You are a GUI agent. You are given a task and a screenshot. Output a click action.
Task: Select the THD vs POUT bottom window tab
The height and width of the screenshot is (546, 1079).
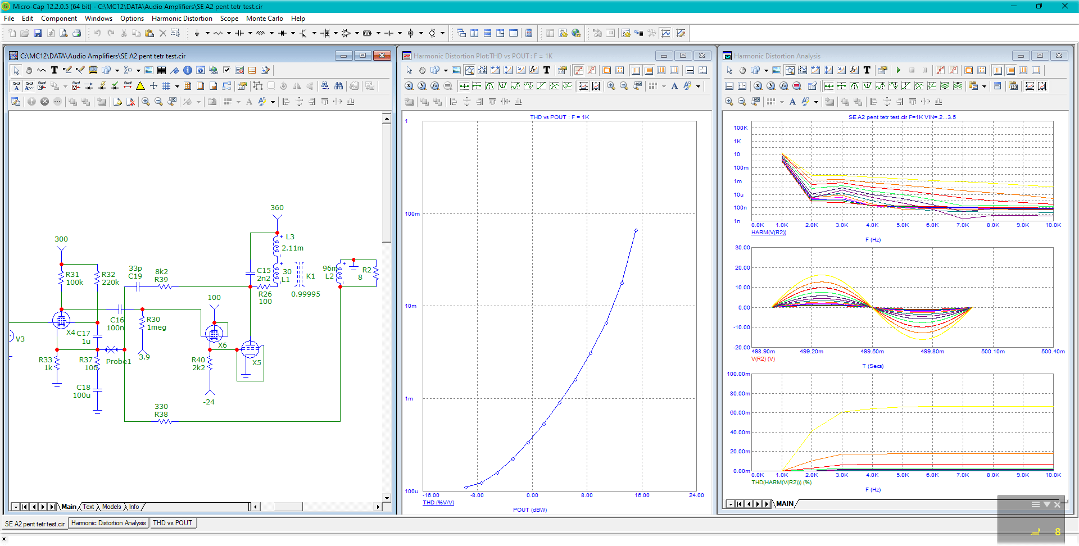click(x=173, y=523)
